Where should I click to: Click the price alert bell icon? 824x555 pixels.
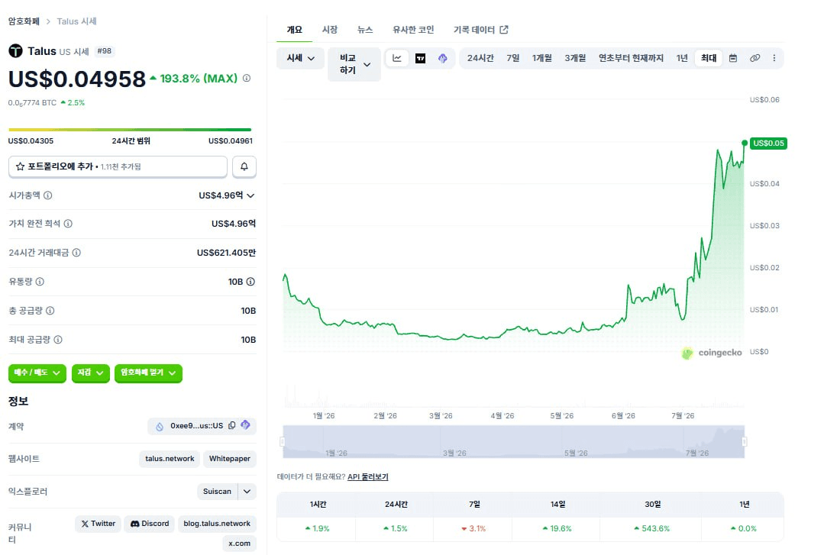[x=244, y=166]
